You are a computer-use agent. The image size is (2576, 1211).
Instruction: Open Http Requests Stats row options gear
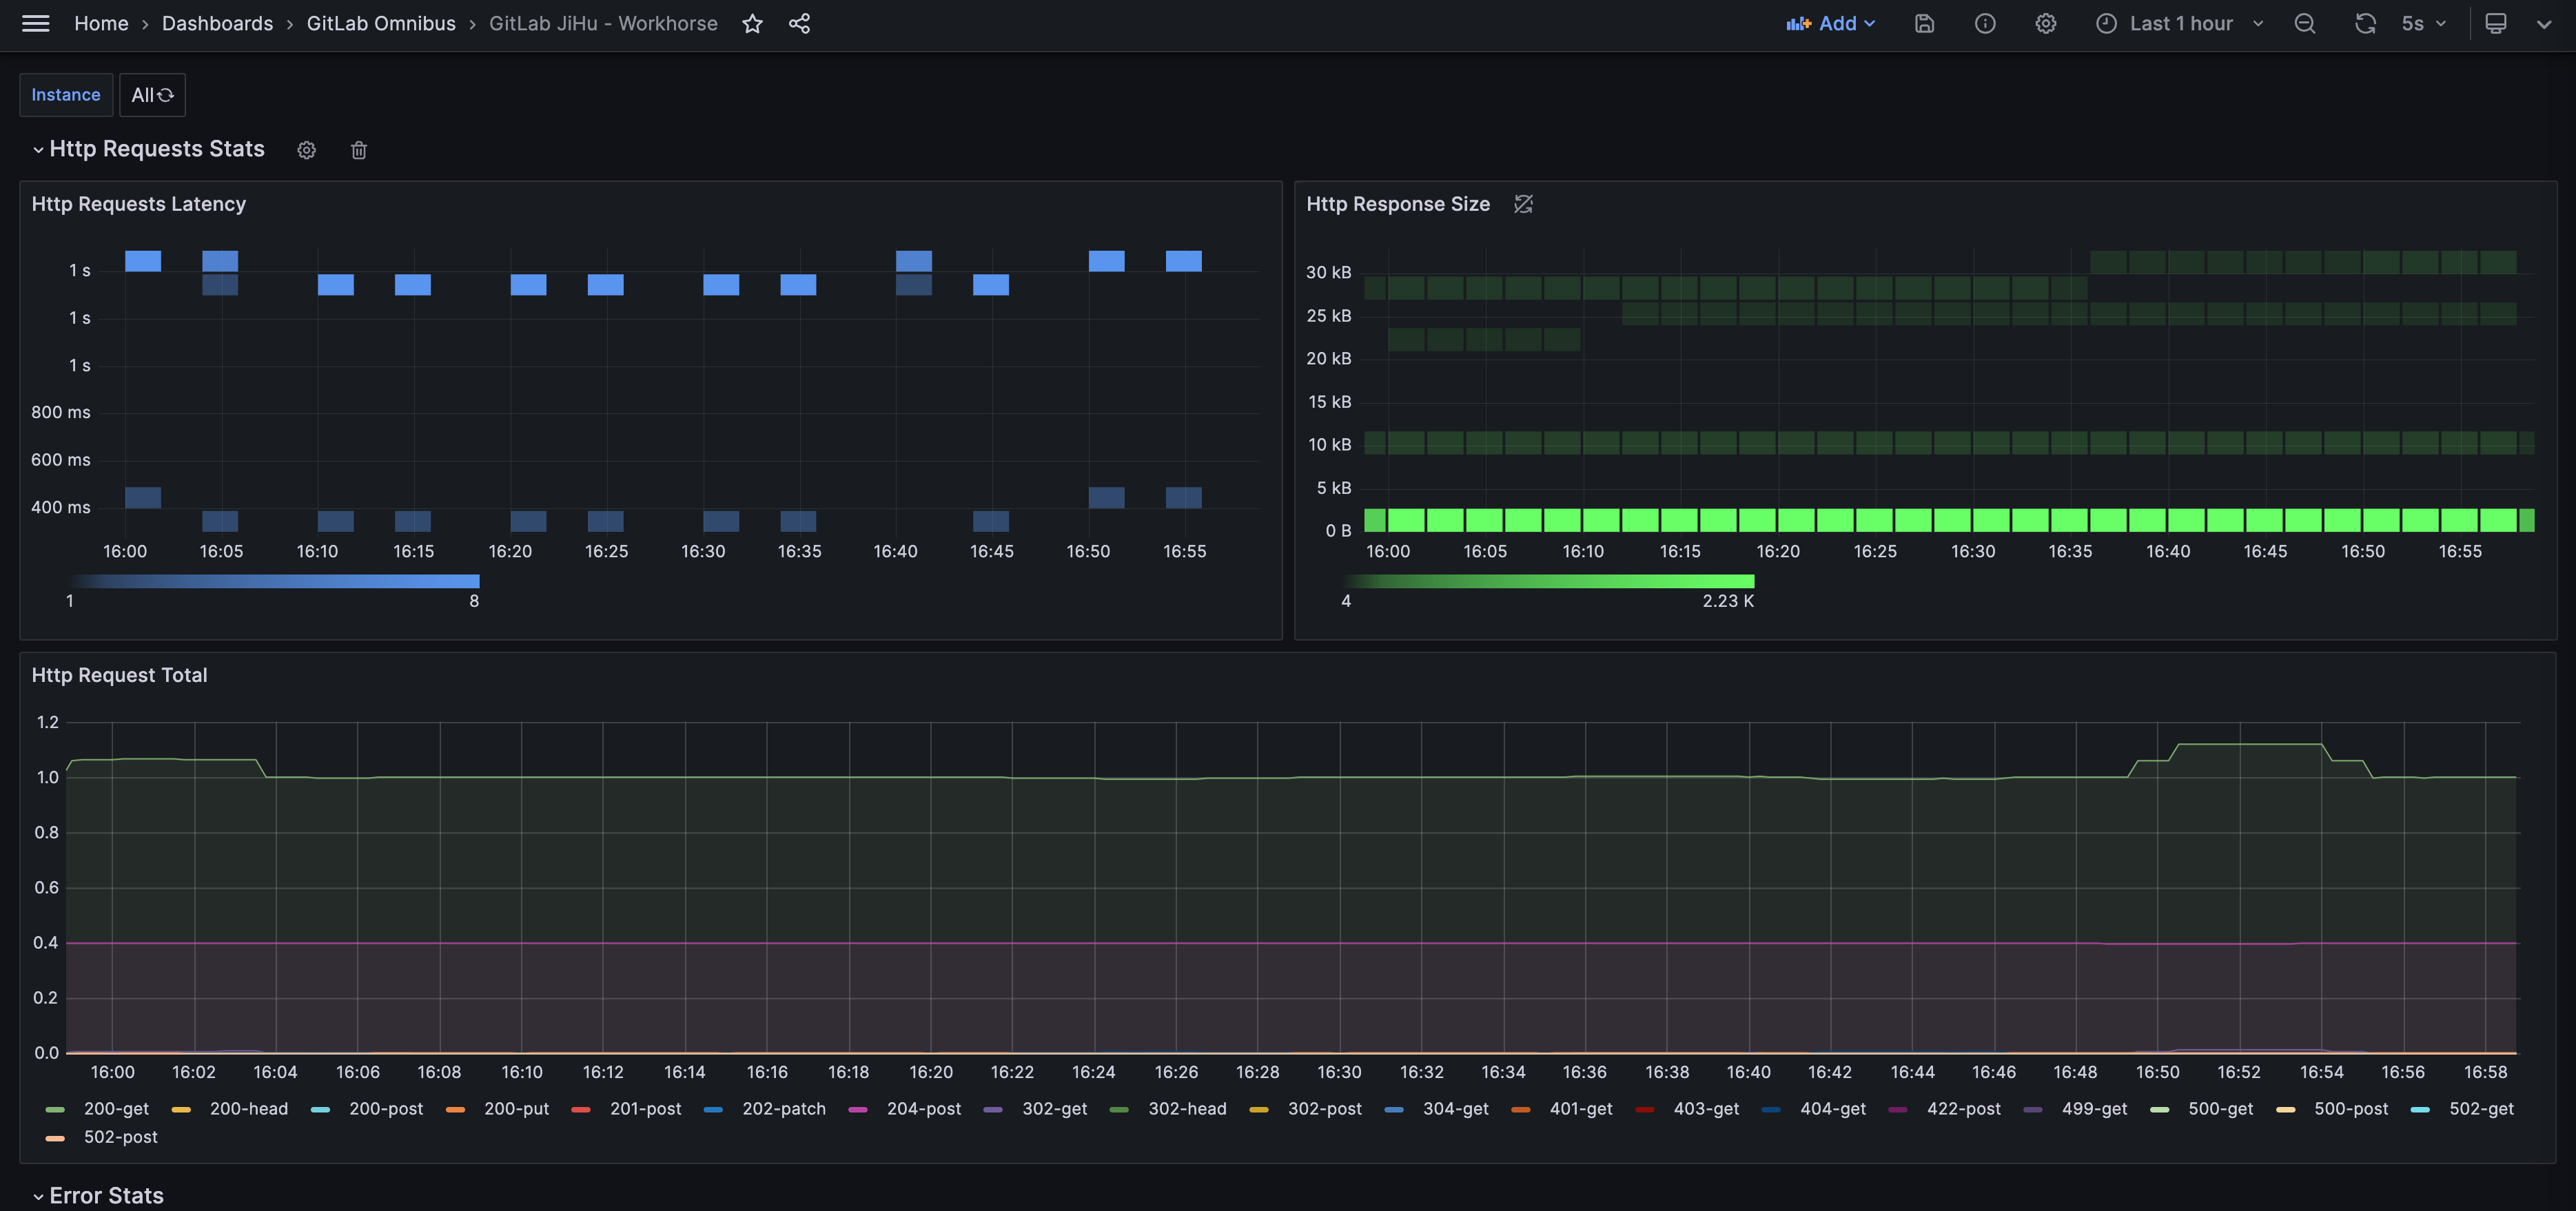tap(306, 150)
